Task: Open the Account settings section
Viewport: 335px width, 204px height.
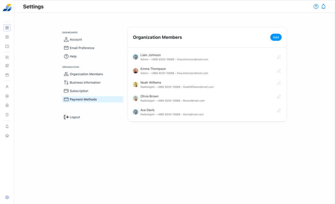Action: pos(76,40)
